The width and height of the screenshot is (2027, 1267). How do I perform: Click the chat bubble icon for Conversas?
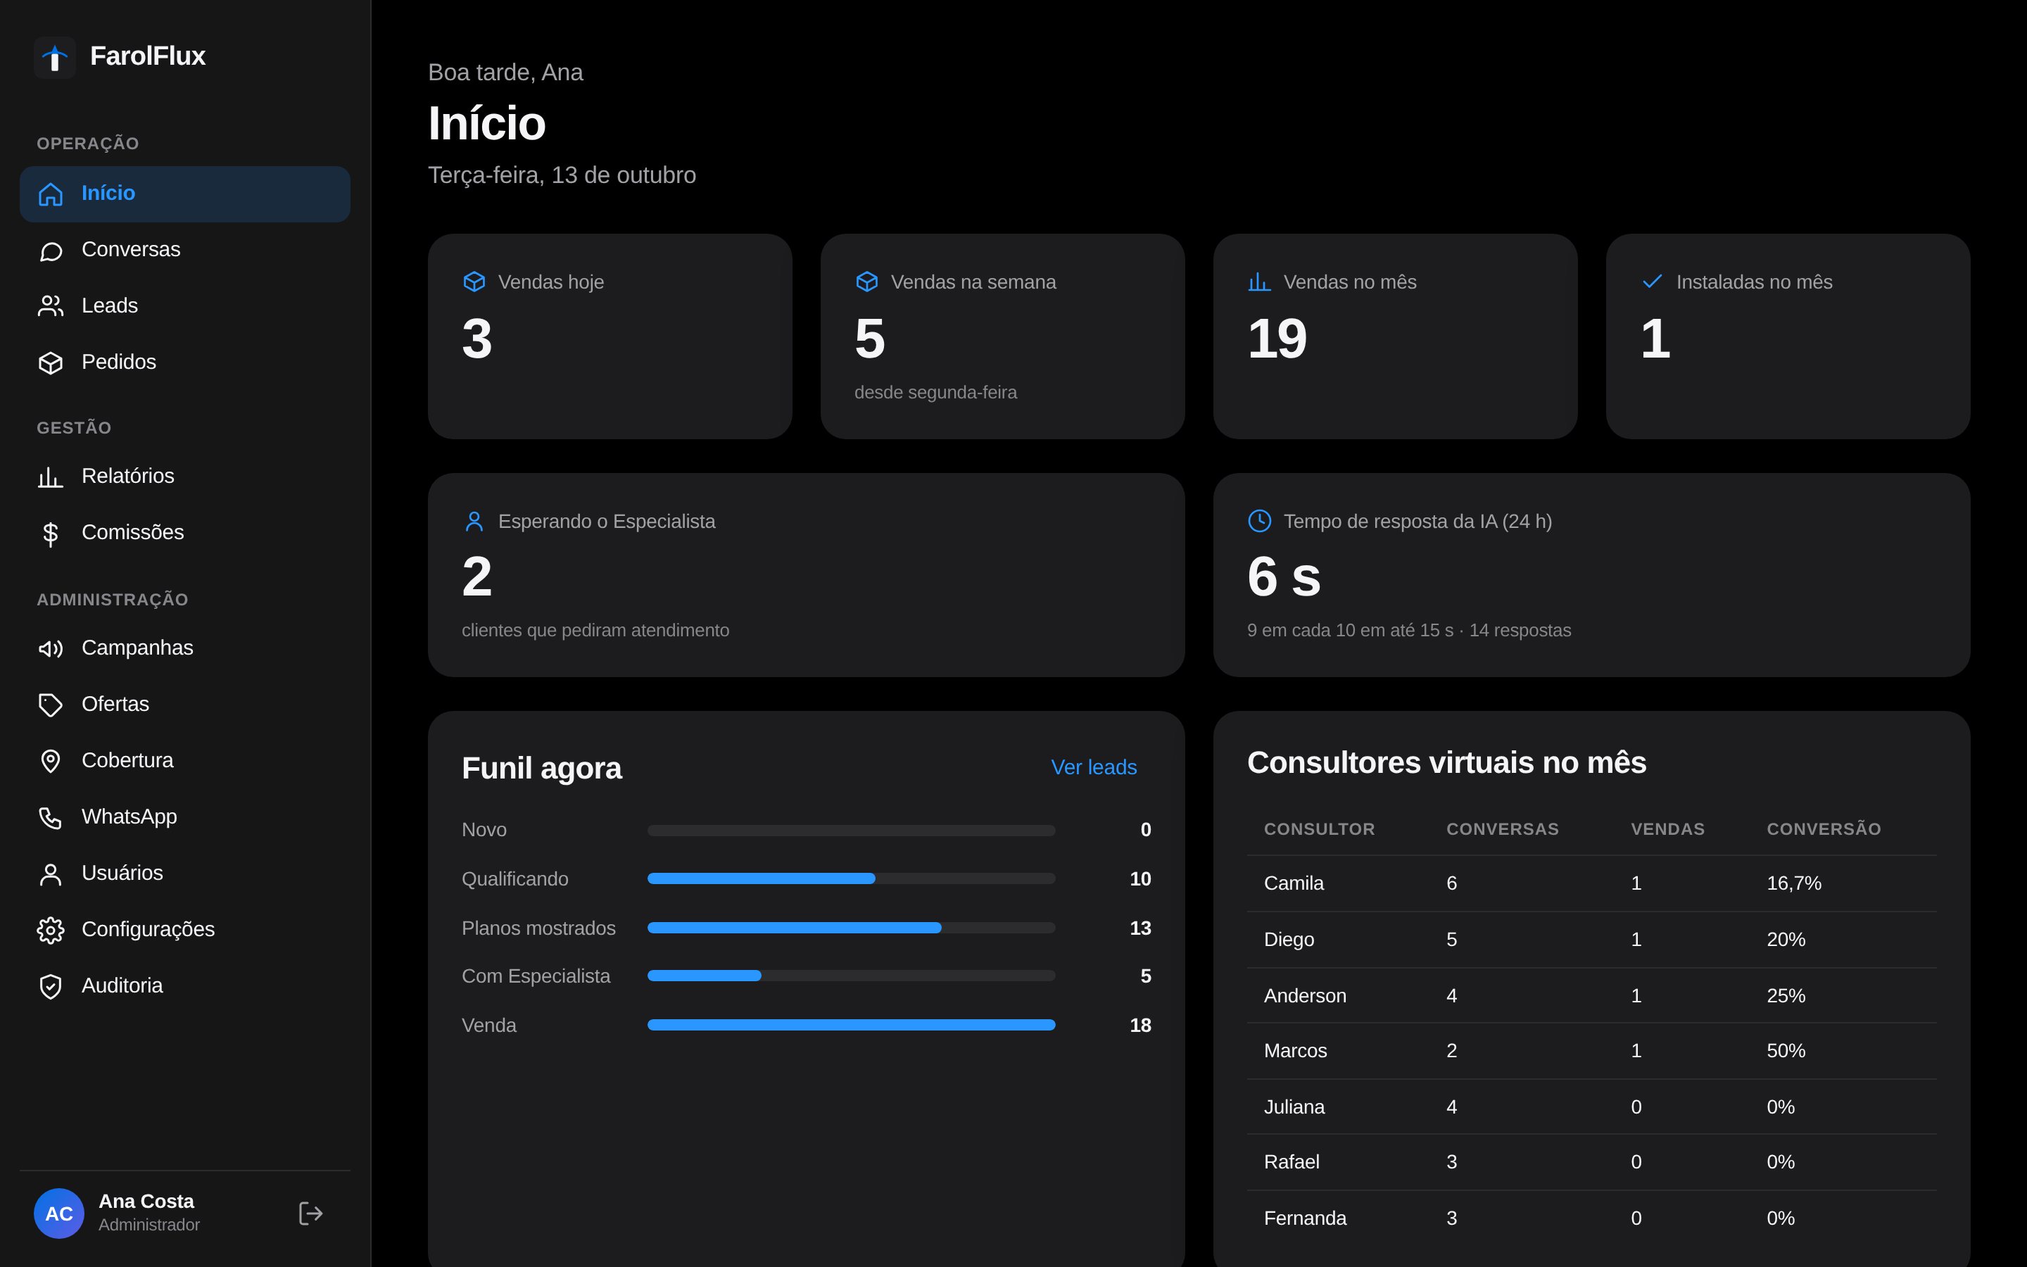point(50,251)
